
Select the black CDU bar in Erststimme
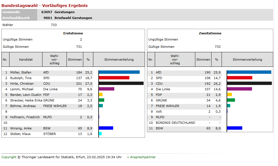(121, 83)
